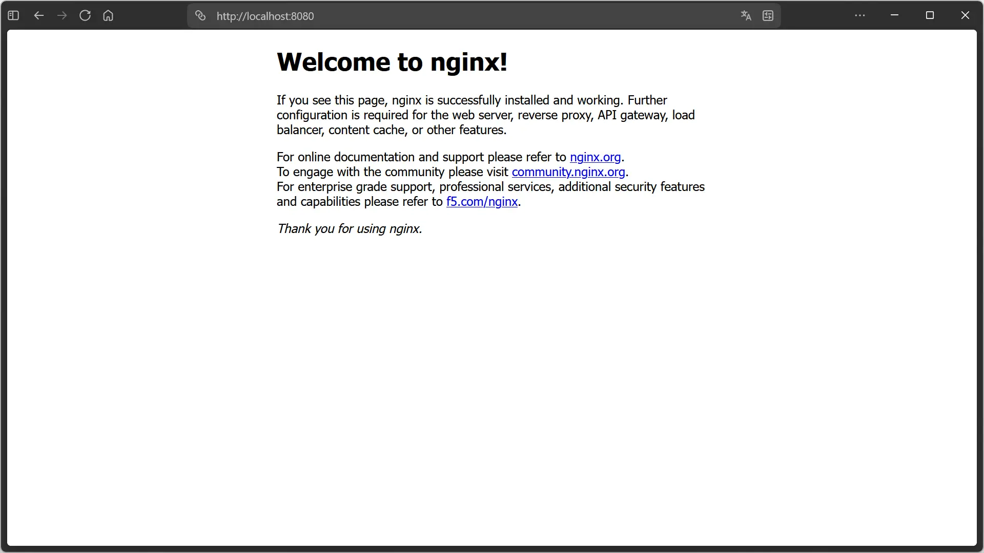Open the three-dots browser menu
Image resolution: width=984 pixels, height=553 pixels.
coord(860,15)
